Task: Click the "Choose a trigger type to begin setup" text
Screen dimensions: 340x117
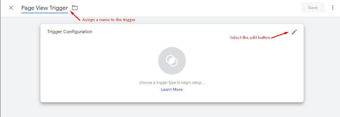Action: pos(172,82)
